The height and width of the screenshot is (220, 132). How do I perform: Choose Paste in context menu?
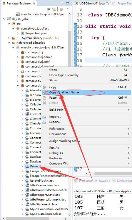[x=87, y=98]
